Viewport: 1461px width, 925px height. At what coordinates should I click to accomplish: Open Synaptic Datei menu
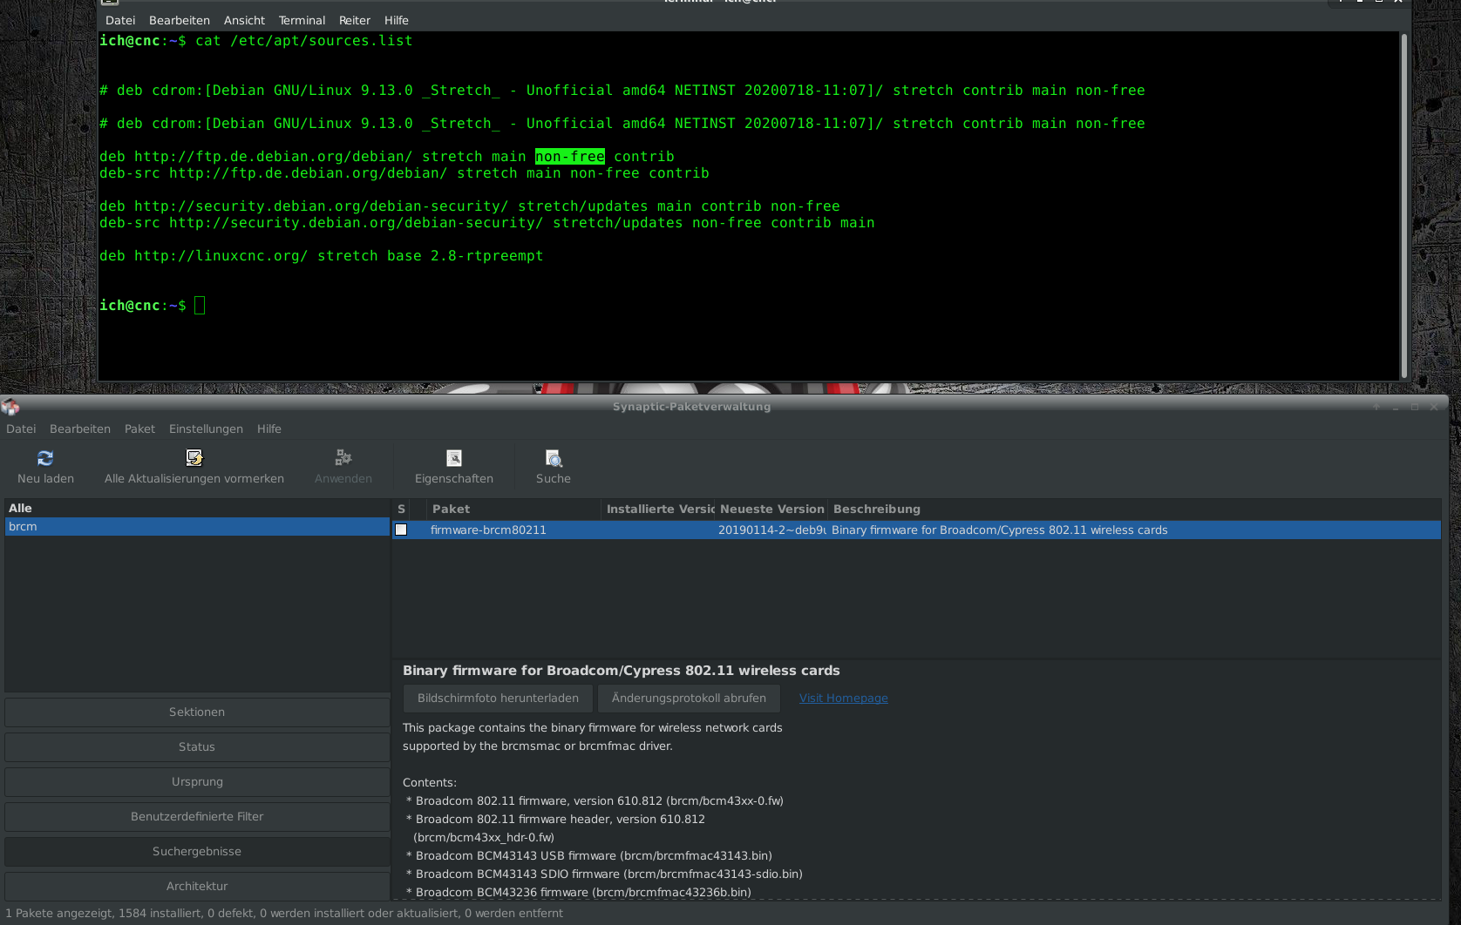[x=21, y=429]
